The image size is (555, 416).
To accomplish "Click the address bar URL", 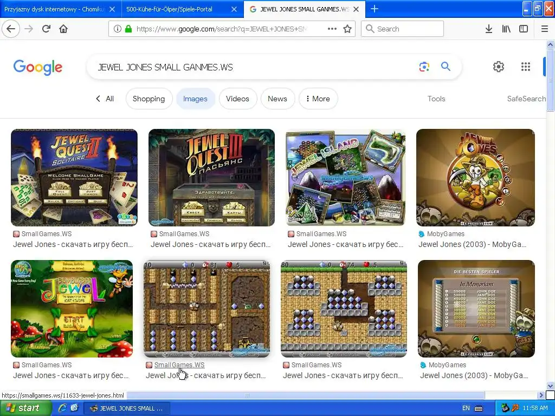I will [221, 29].
